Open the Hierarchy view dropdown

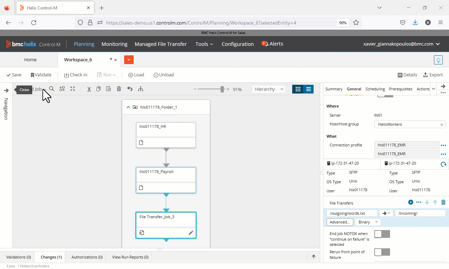[269, 89]
